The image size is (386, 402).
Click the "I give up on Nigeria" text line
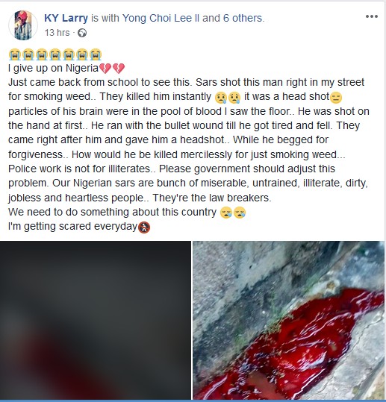(x=54, y=69)
